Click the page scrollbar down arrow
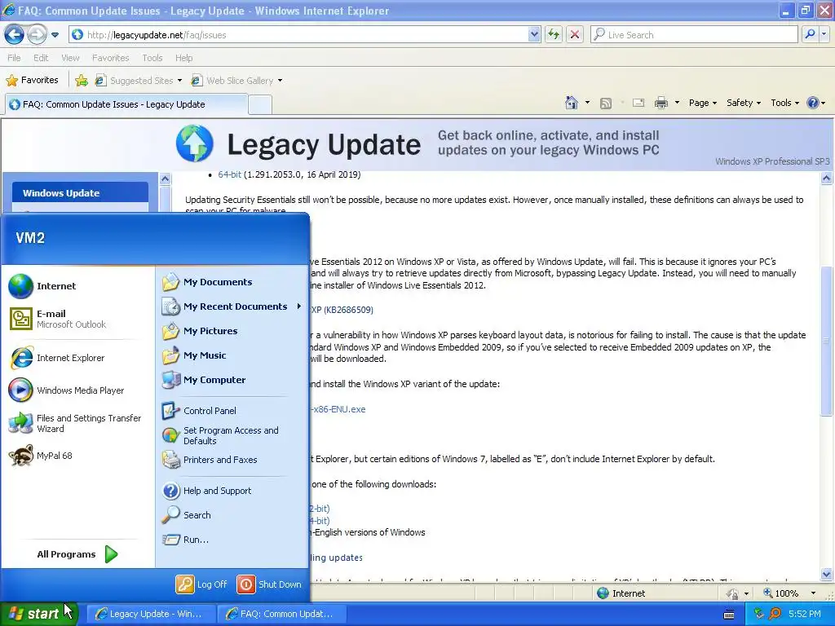This screenshot has width=835, height=626. 827,575
